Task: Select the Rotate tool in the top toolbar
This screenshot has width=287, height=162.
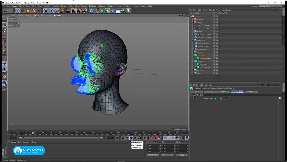Action: coord(33,11)
